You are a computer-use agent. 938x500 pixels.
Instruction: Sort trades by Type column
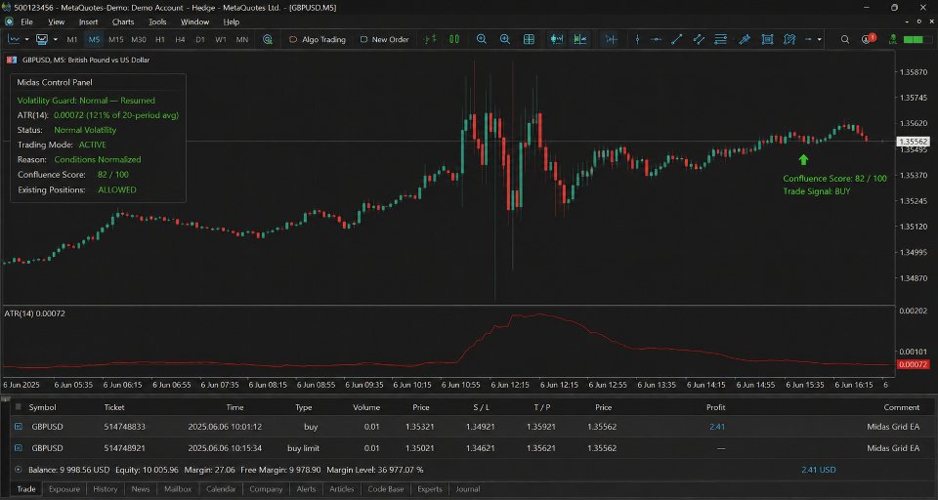click(303, 407)
